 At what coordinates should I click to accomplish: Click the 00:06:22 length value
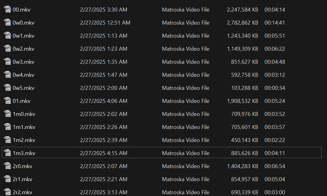point(275,49)
